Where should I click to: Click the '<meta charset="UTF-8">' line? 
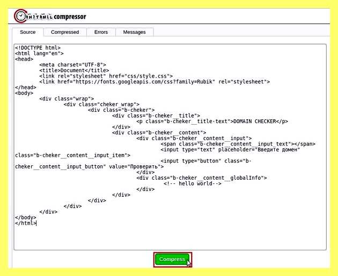tap(72, 65)
